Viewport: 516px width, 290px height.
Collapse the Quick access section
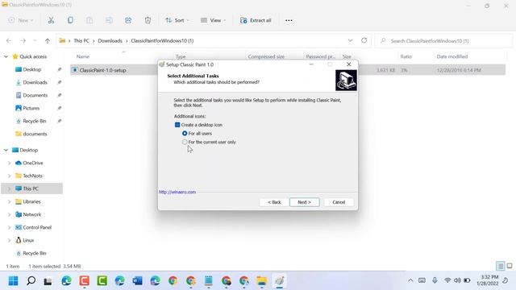pyautogui.click(x=6, y=56)
